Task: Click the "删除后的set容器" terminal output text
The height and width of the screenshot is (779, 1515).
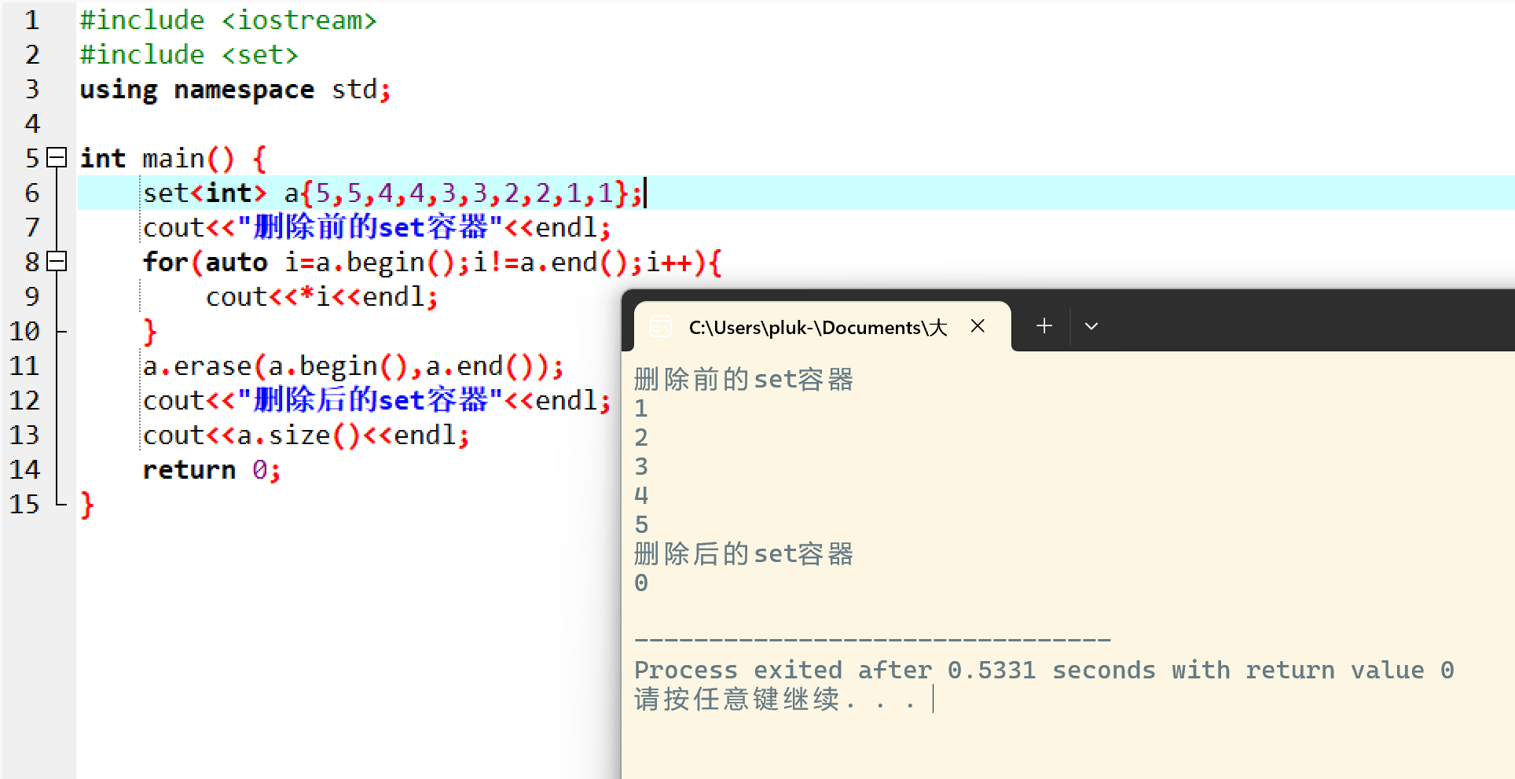Action: (x=743, y=553)
